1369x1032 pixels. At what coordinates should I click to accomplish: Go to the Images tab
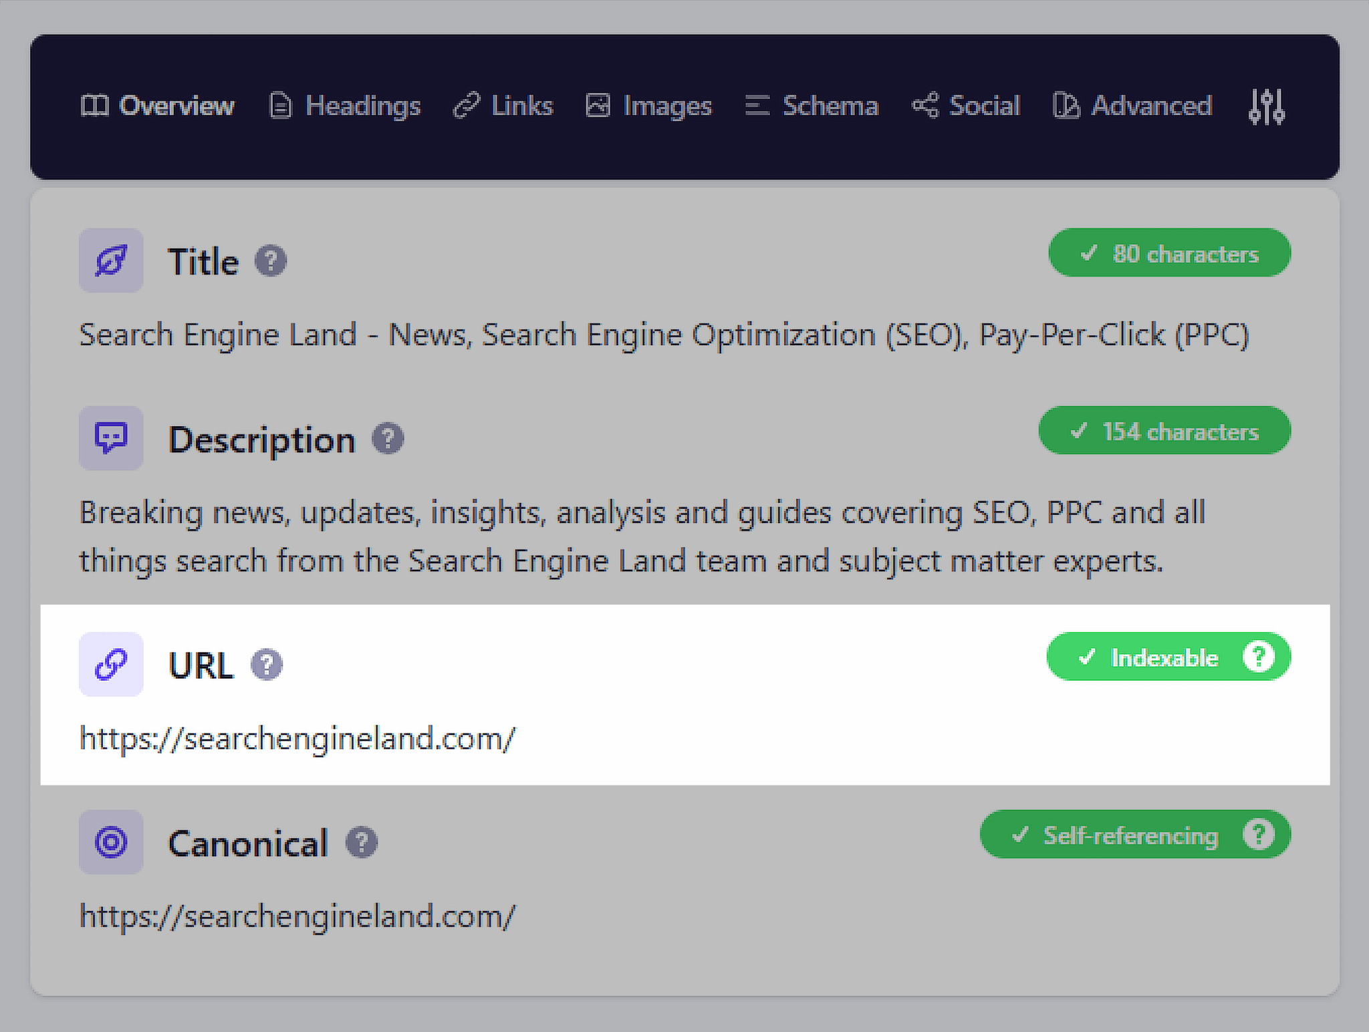point(648,106)
